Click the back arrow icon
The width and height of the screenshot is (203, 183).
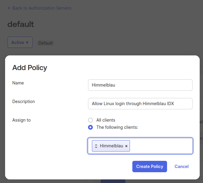(9, 8)
